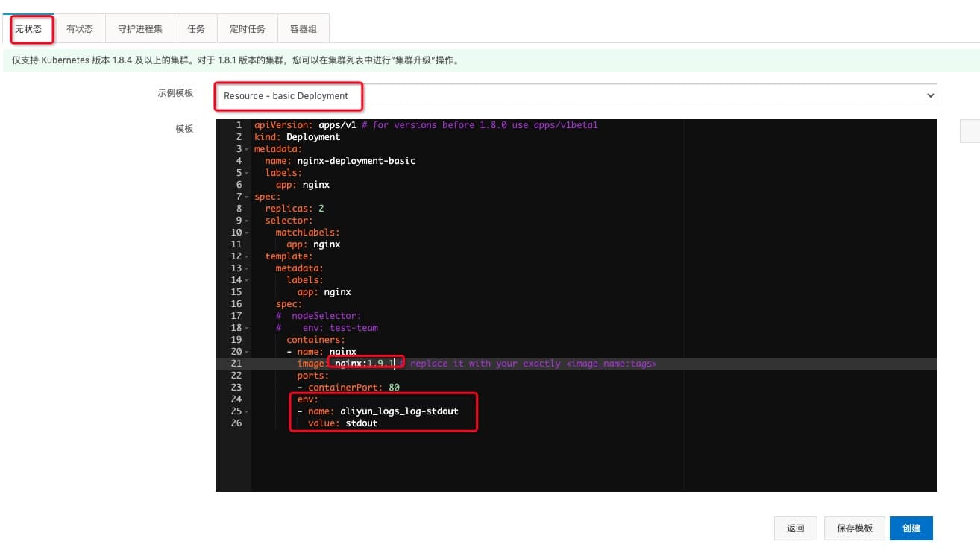The image size is (980, 550).
Task: Click the 模板 label
Action: [x=184, y=129]
